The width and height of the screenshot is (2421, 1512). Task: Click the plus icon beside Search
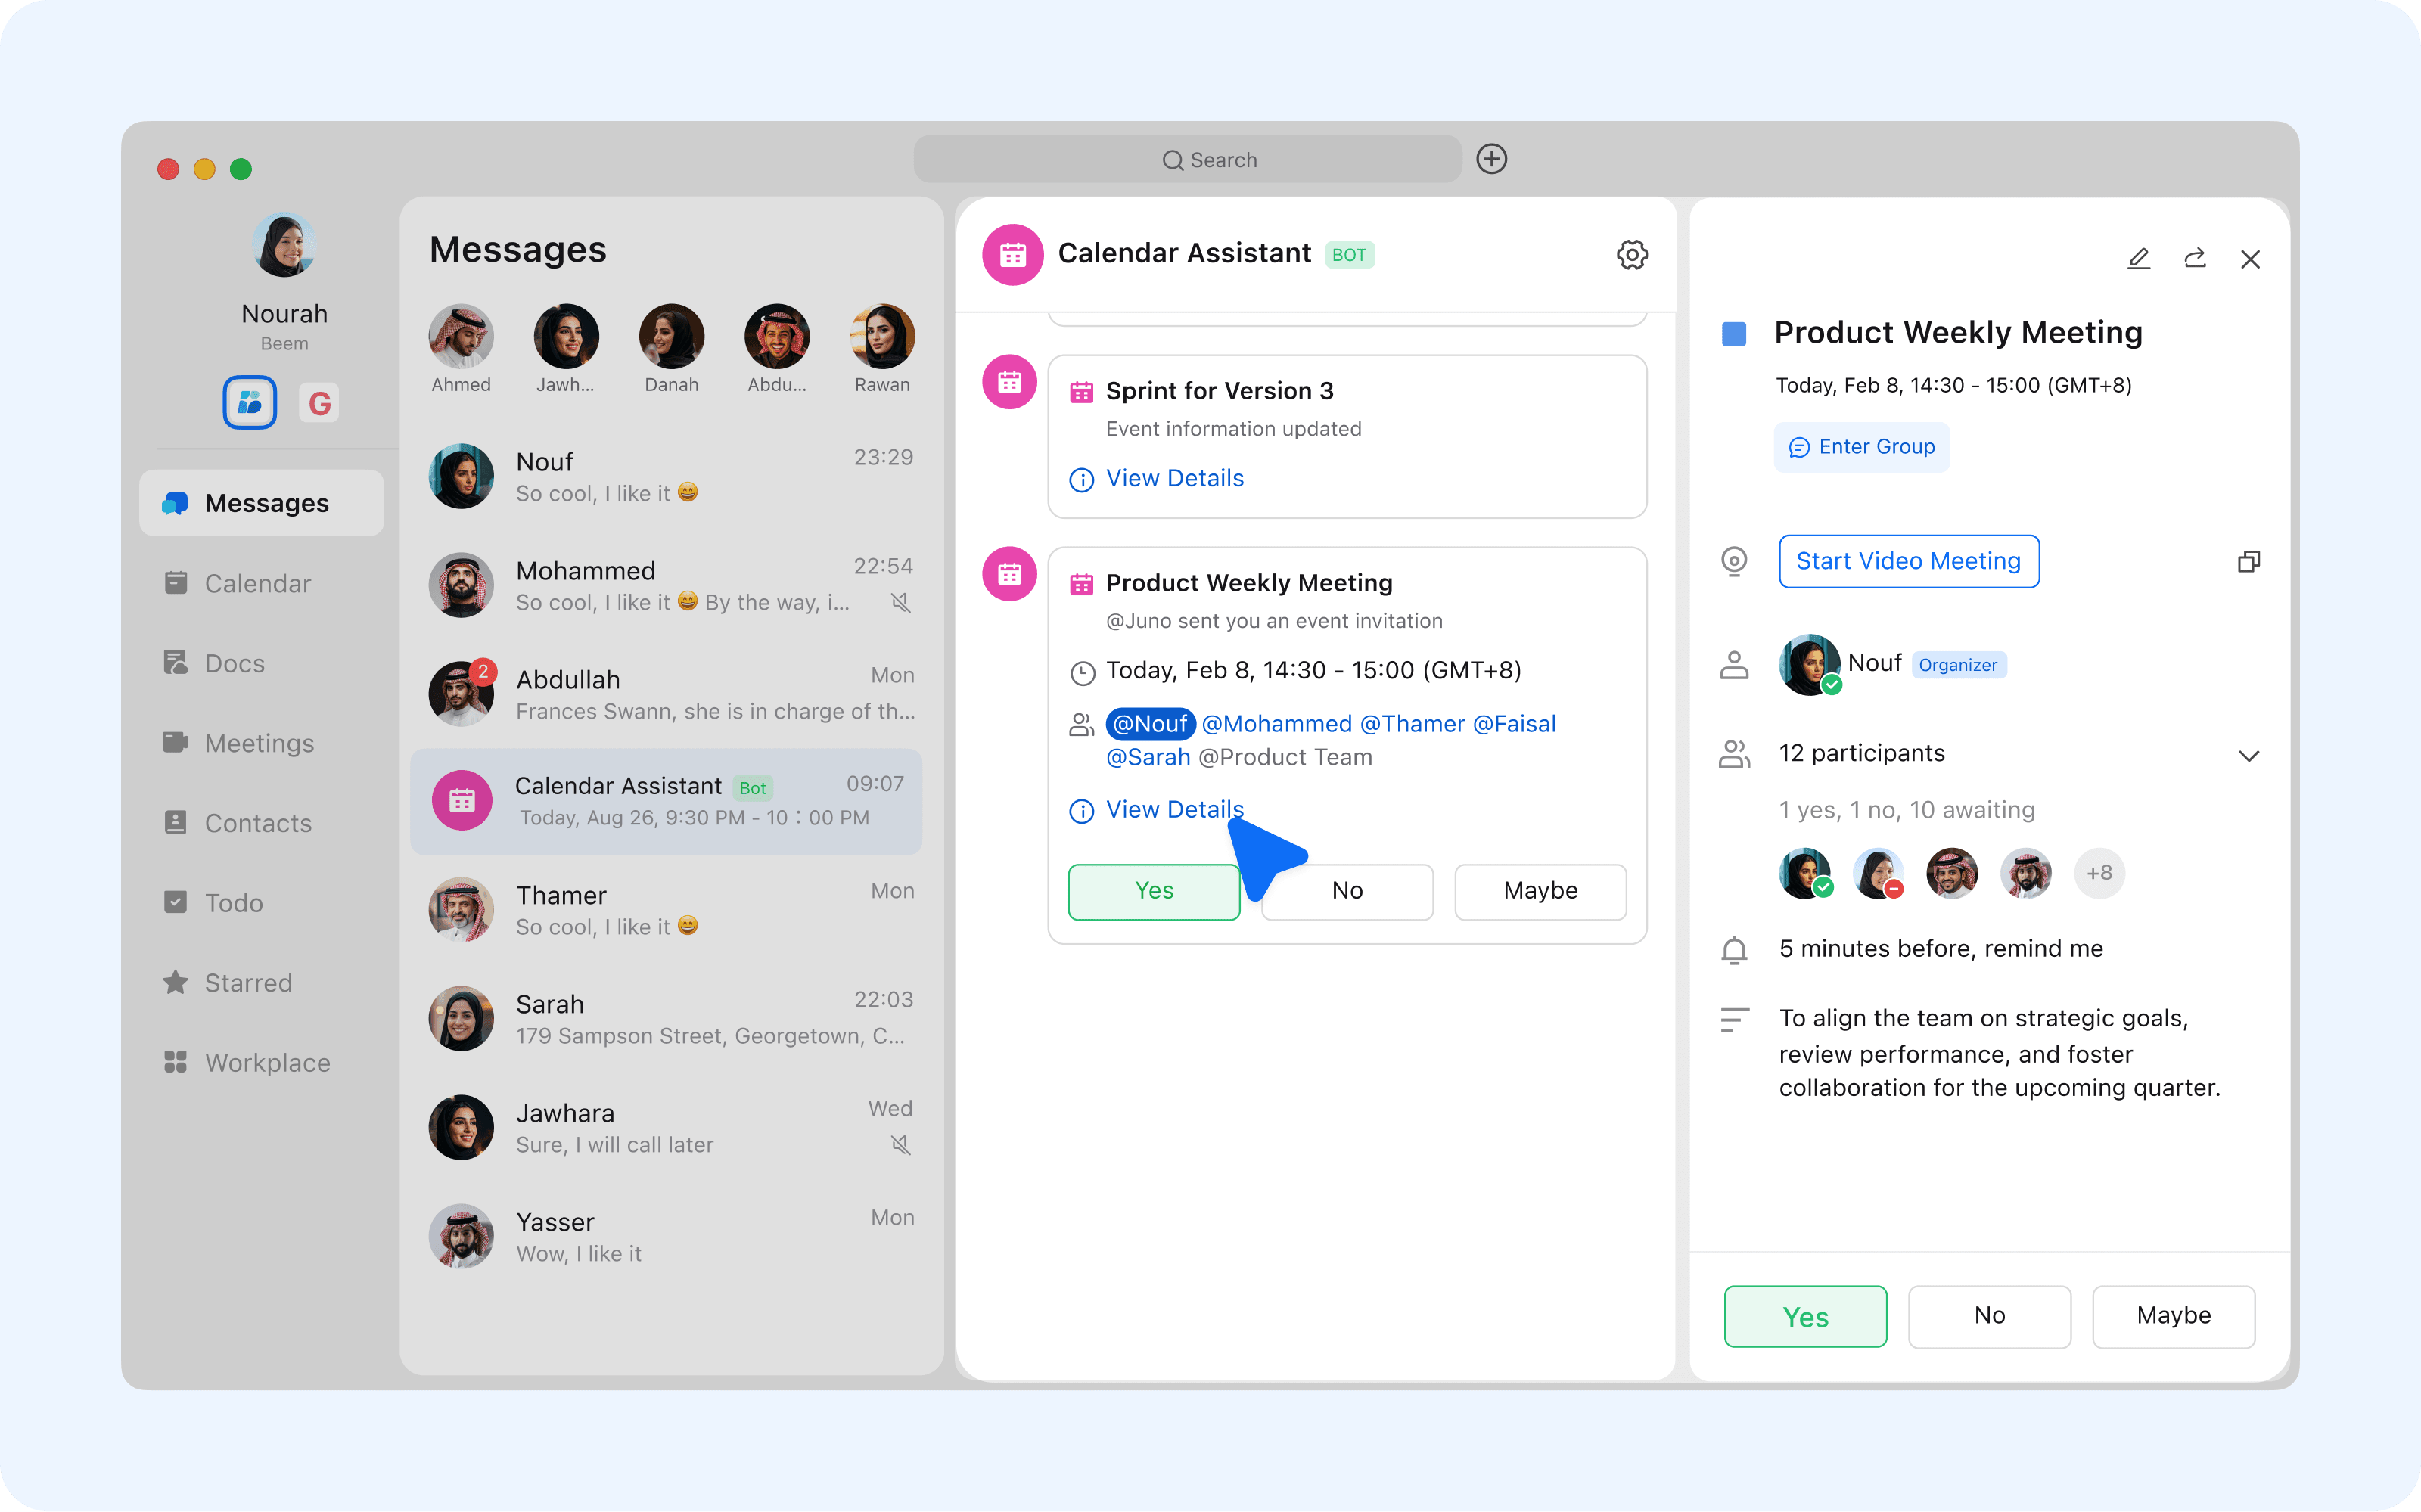(x=1491, y=159)
